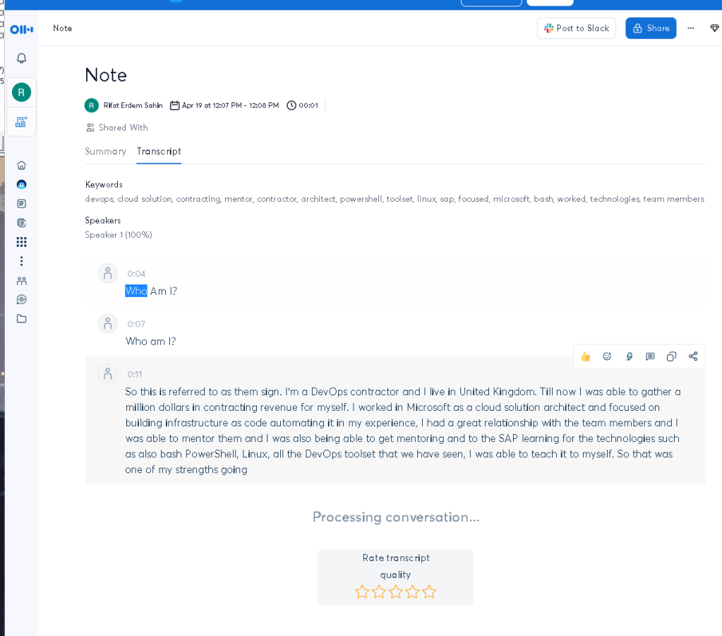Click the paragraph starting 'So this is referred'
Image resolution: width=722 pixels, height=636 pixels.
[402, 430]
